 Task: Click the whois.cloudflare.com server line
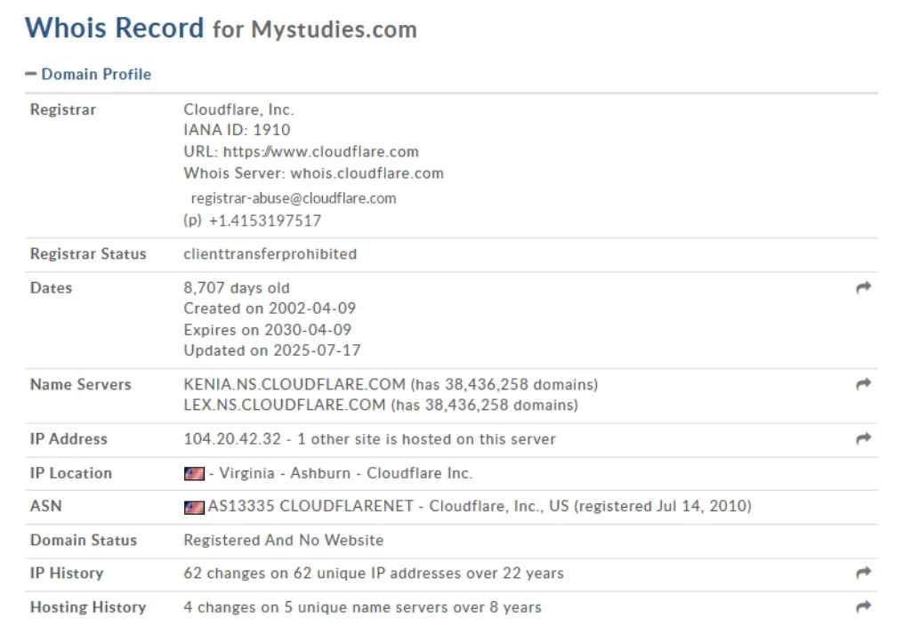[x=314, y=173]
